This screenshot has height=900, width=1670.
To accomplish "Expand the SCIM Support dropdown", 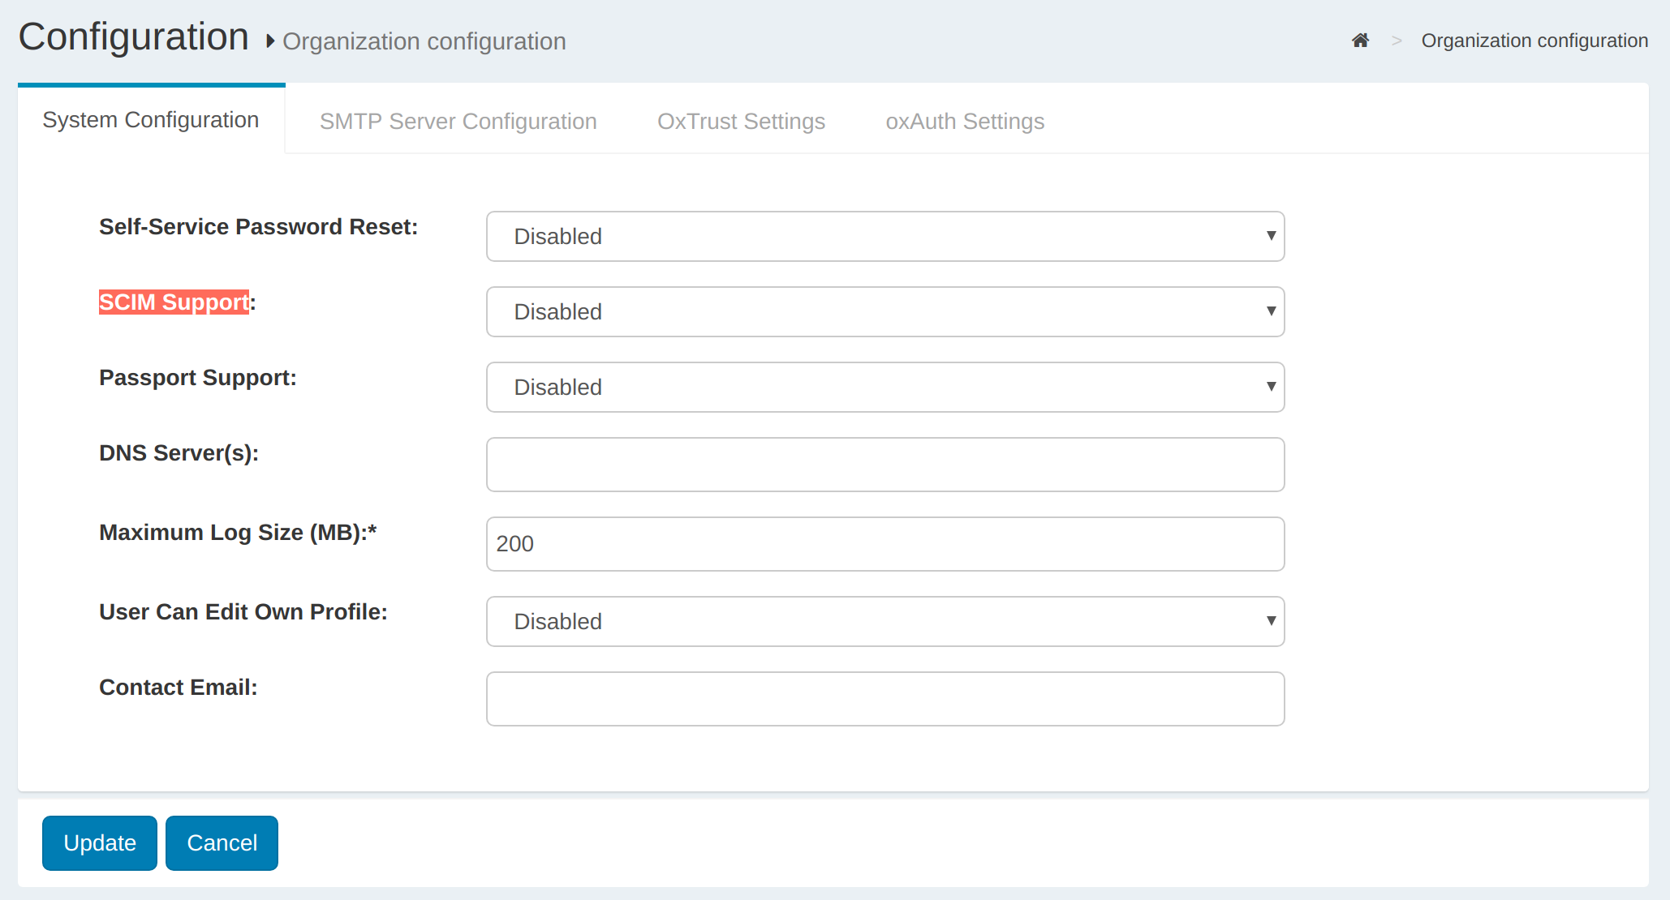I will [x=884, y=312].
